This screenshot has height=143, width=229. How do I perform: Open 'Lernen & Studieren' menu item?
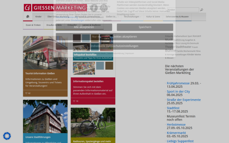[x=92, y=25]
